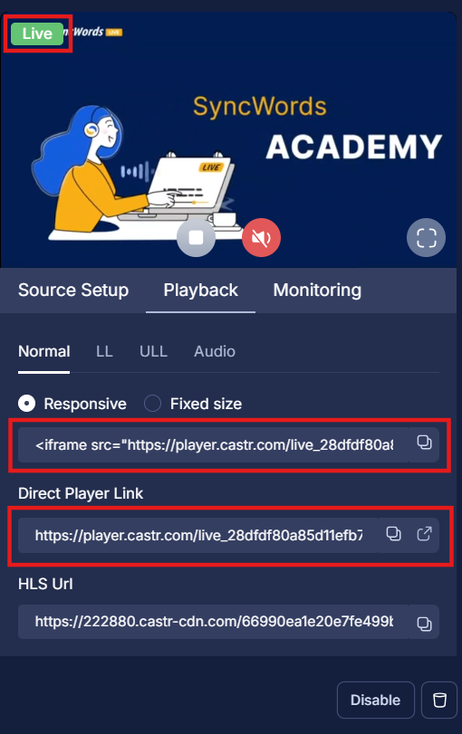Stop the live preview playback

pyautogui.click(x=196, y=238)
